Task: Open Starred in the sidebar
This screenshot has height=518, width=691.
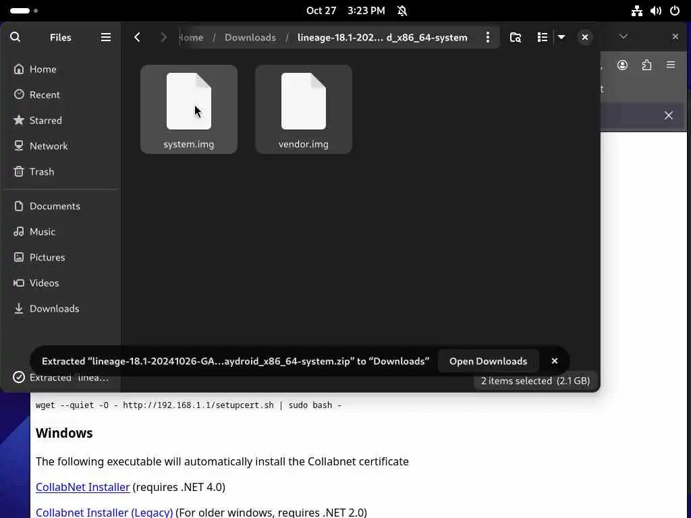Action: click(x=61, y=120)
